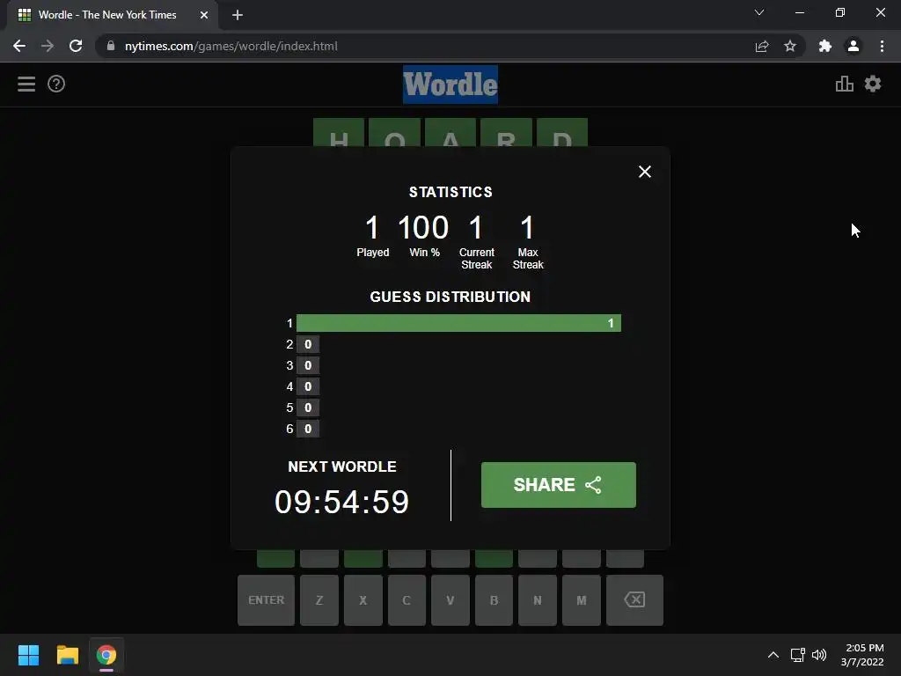Screen dimensions: 901x676
Task: Open File Explorer from taskbar
Action: point(67,655)
